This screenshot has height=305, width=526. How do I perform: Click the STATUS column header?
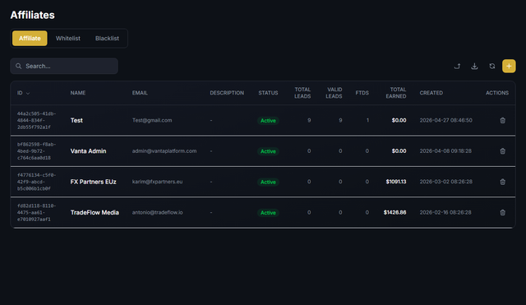tap(268, 93)
